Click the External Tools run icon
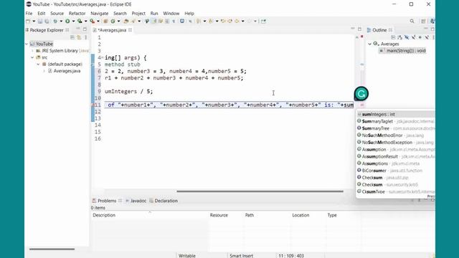Screen dimensions: 459x258 tap(93, 21)
